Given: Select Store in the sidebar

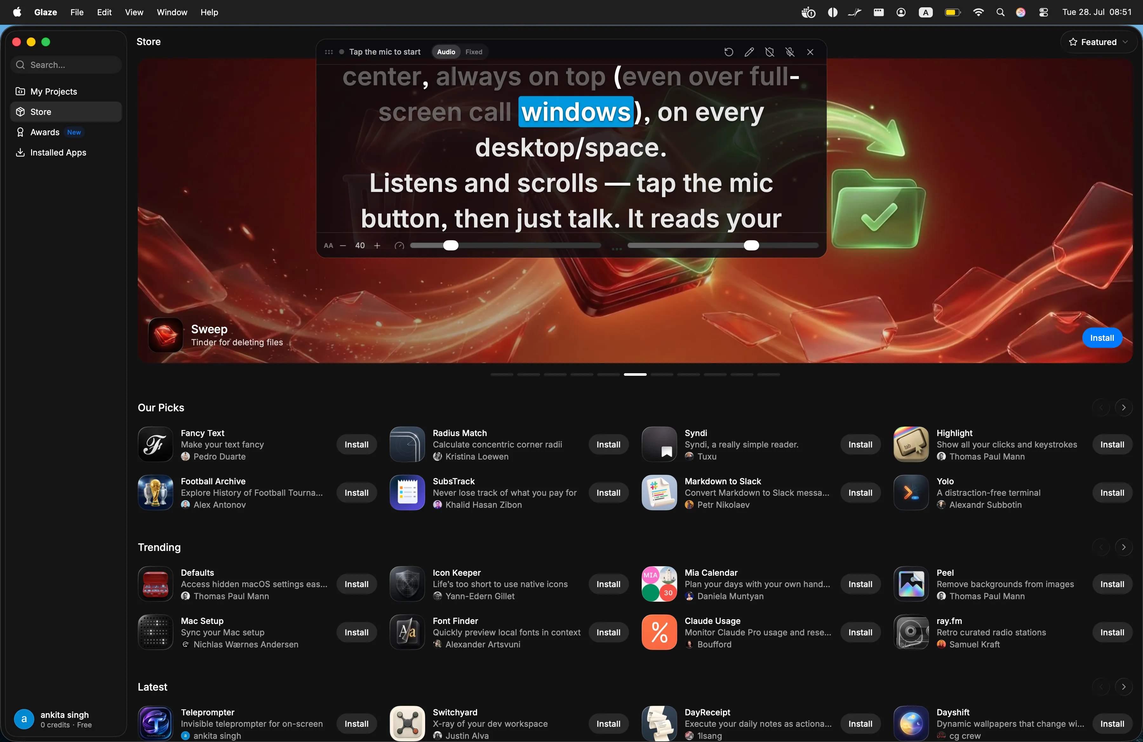Looking at the screenshot, I should click(66, 112).
